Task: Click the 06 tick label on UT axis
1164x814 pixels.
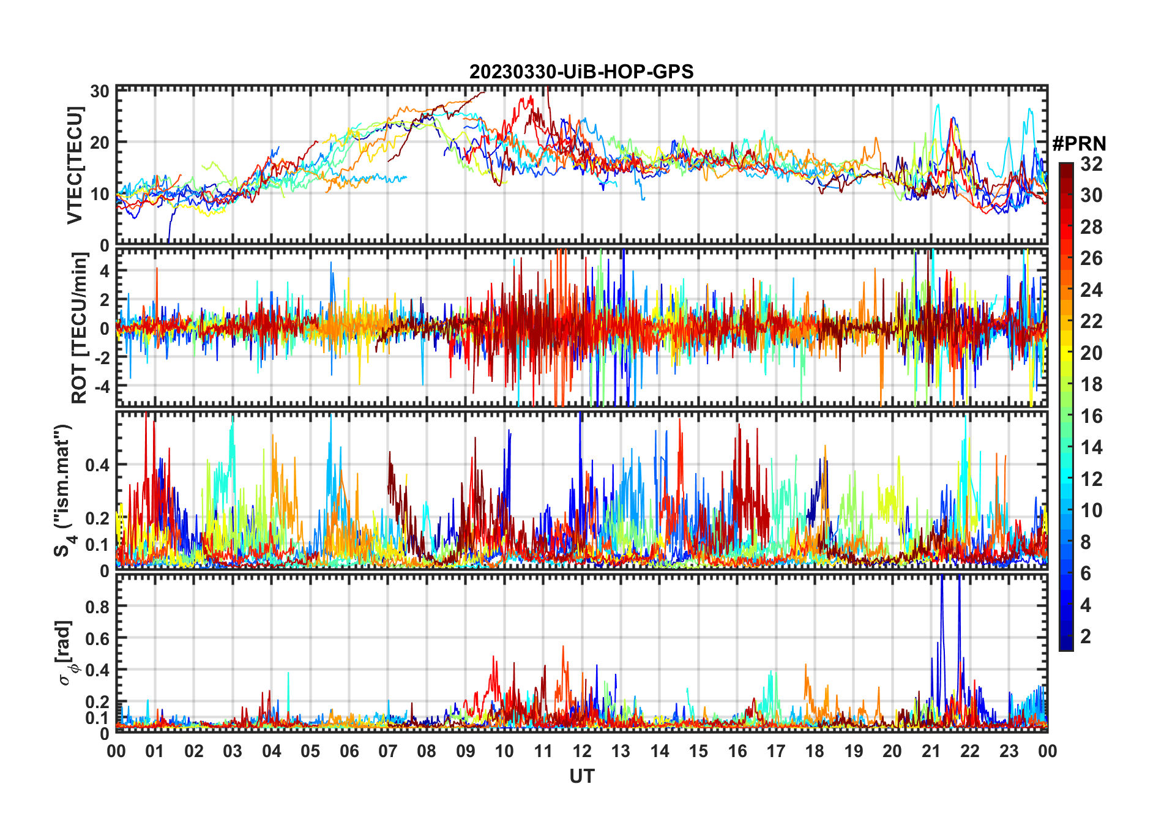Action: click(x=349, y=751)
